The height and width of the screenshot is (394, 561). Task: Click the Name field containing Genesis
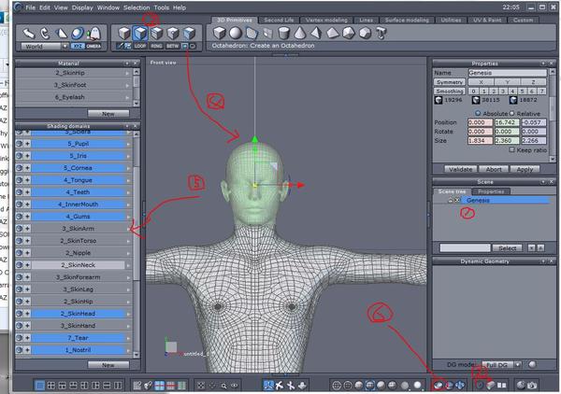pos(508,73)
